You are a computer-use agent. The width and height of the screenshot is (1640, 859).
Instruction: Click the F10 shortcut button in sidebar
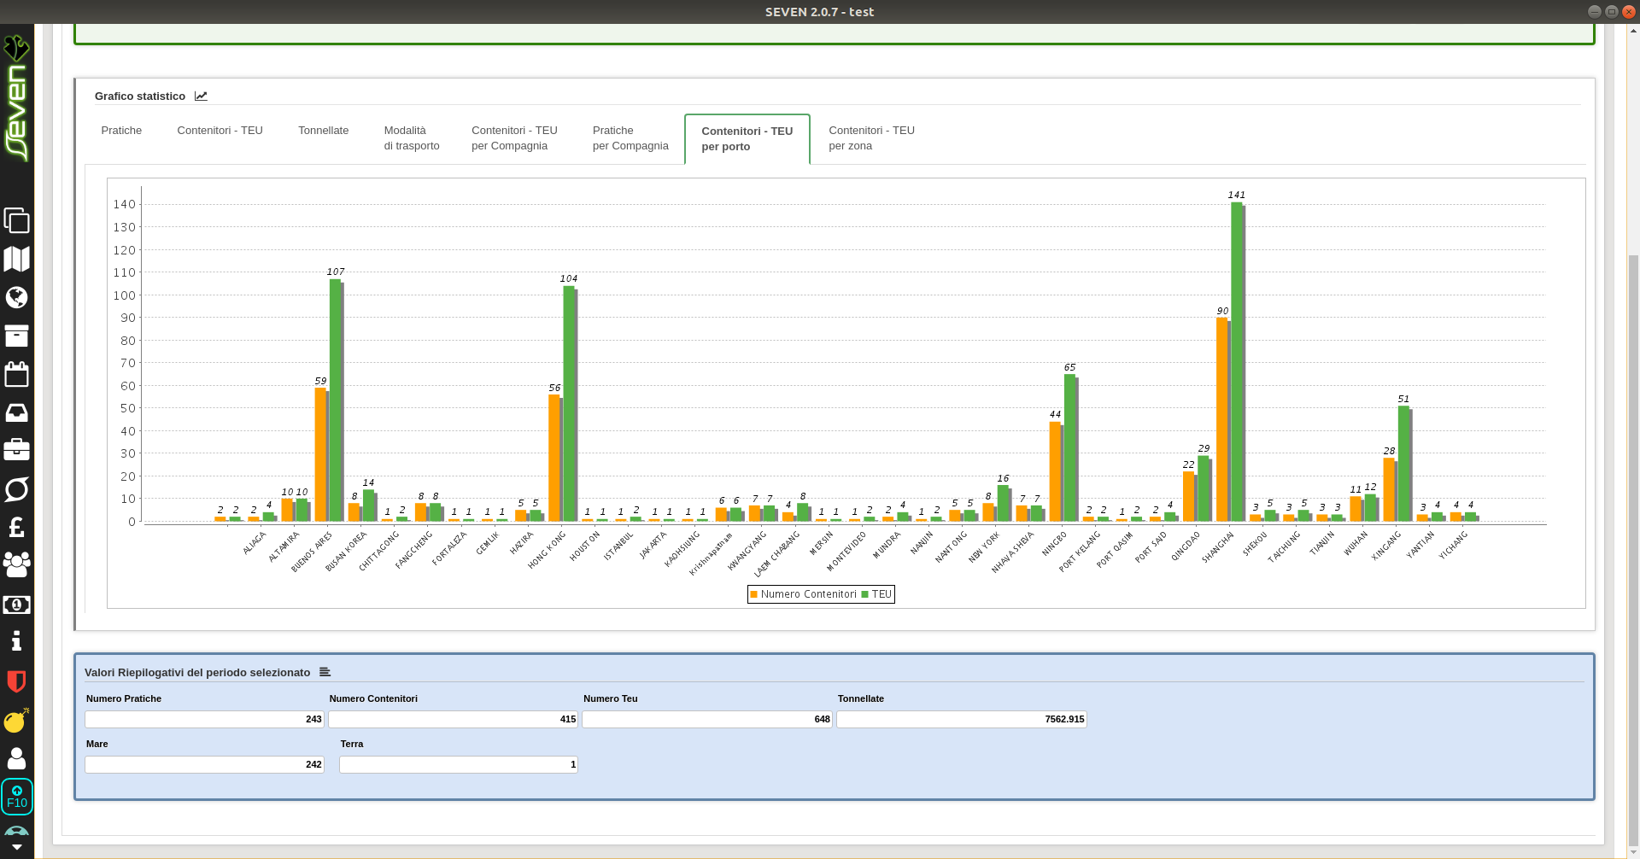(17, 797)
